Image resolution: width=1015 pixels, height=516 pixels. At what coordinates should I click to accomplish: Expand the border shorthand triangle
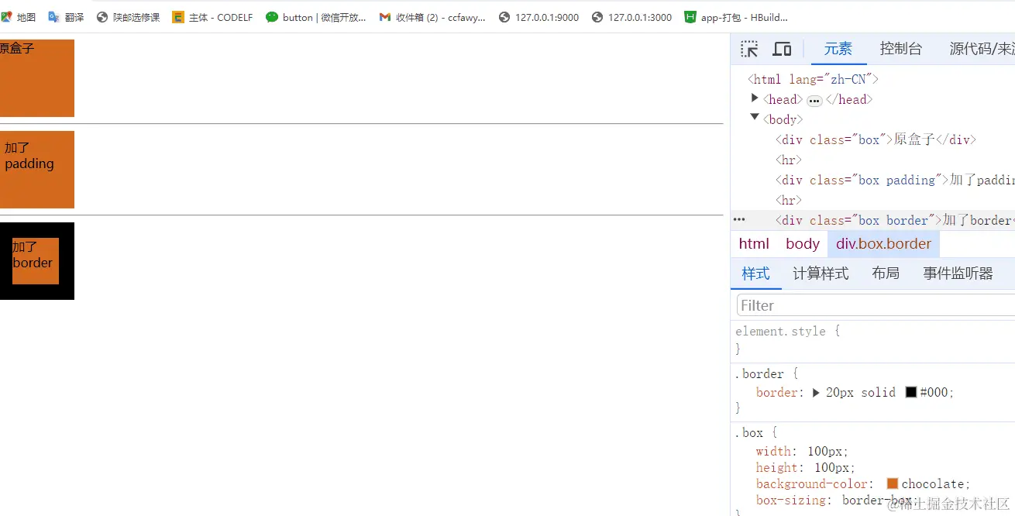point(816,393)
